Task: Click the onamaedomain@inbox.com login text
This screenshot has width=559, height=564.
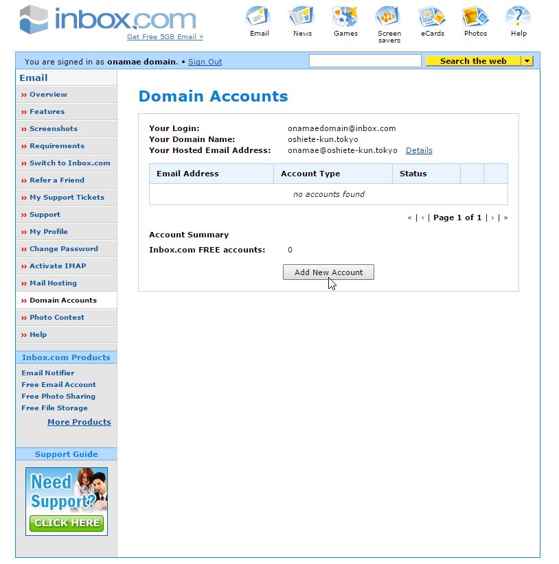Action: click(341, 128)
